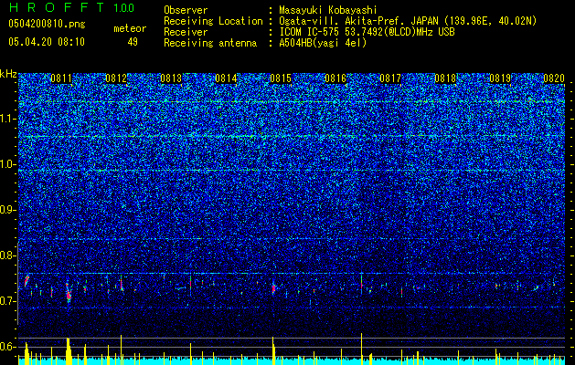This screenshot has width=575, height=365.
Task: Click the meteor echo just before 0811
Action: tap(27, 281)
